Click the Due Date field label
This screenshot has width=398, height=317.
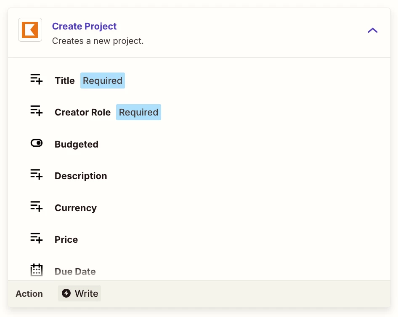click(75, 271)
